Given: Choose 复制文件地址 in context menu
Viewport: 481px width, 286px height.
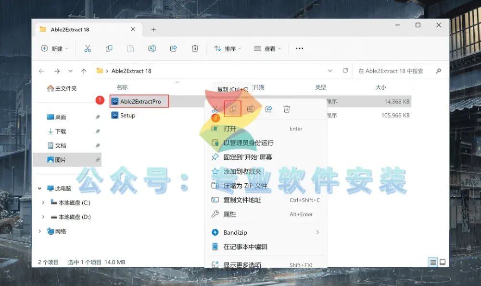Looking at the screenshot, I should 266,200.
